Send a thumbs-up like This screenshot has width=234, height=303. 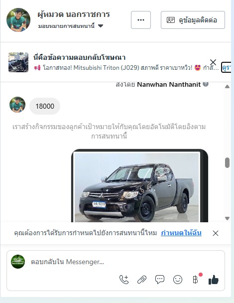tap(214, 280)
